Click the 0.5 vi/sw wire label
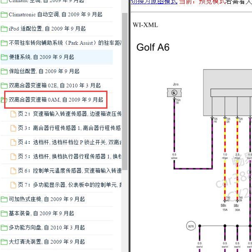Viewport: 252px width, 252px height. pos(174,156)
